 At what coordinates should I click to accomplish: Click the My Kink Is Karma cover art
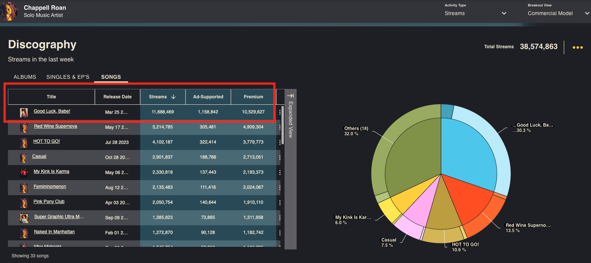click(24, 173)
